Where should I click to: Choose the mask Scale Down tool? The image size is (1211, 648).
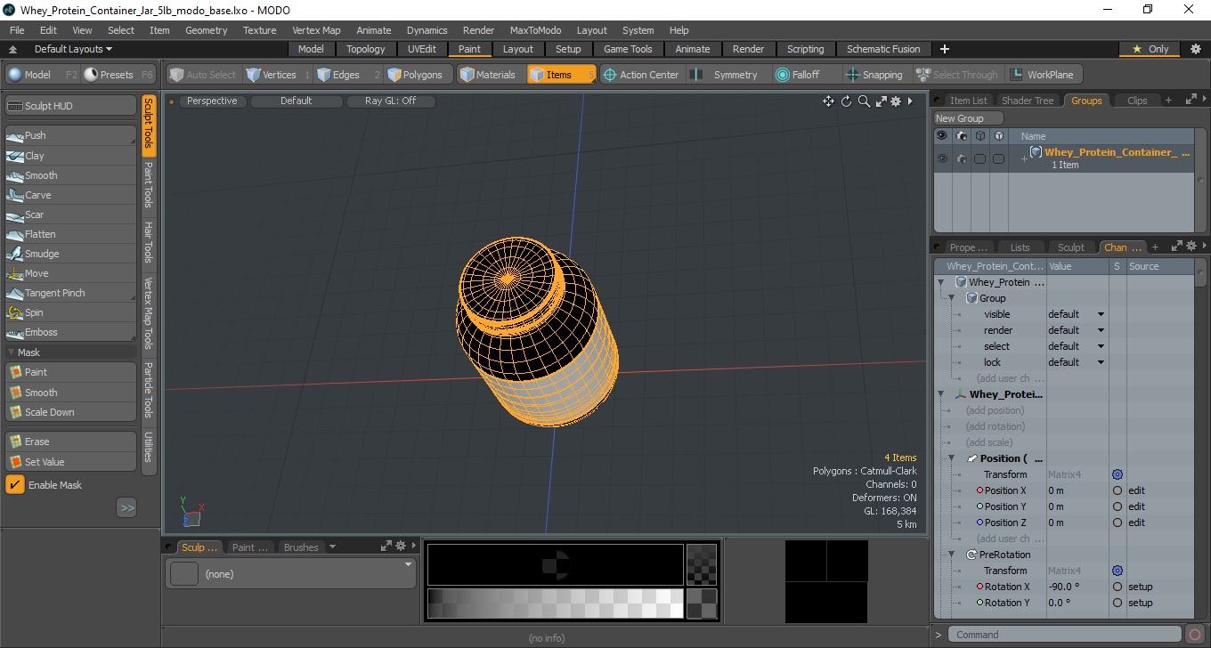pyautogui.click(x=70, y=412)
